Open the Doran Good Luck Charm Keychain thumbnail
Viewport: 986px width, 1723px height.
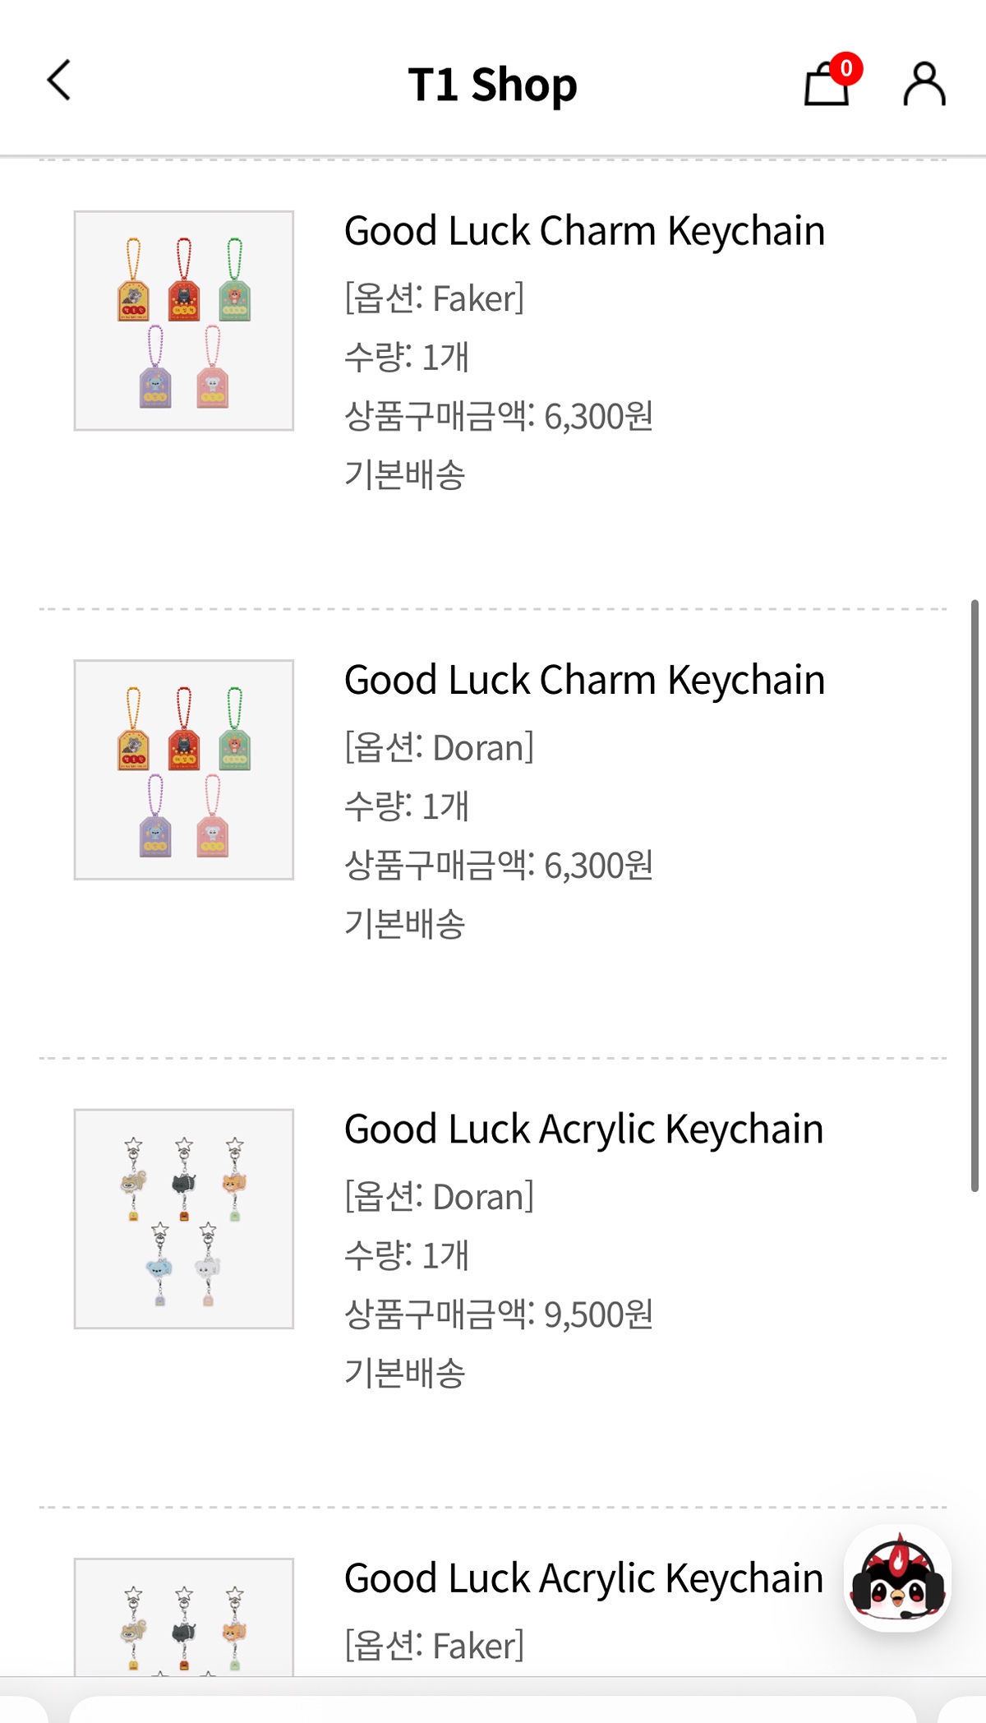coord(184,769)
